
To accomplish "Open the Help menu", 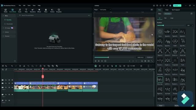I will click(x=39, y=5).
